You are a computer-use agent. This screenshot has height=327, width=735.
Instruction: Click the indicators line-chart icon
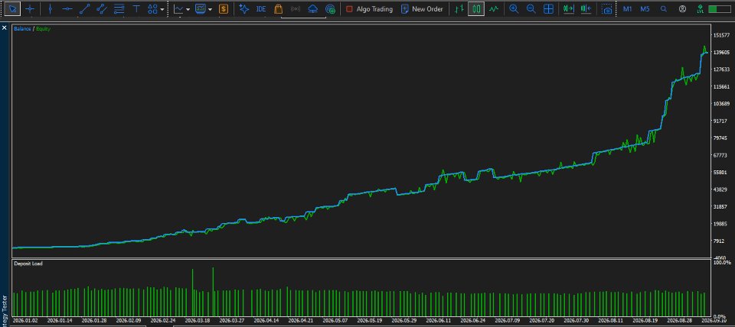(x=178, y=9)
